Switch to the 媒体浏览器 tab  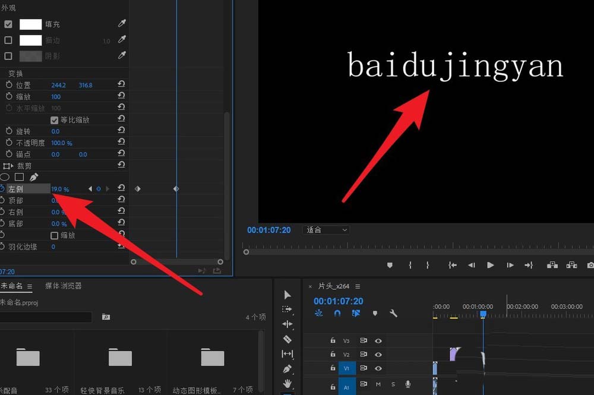[x=64, y=286]
